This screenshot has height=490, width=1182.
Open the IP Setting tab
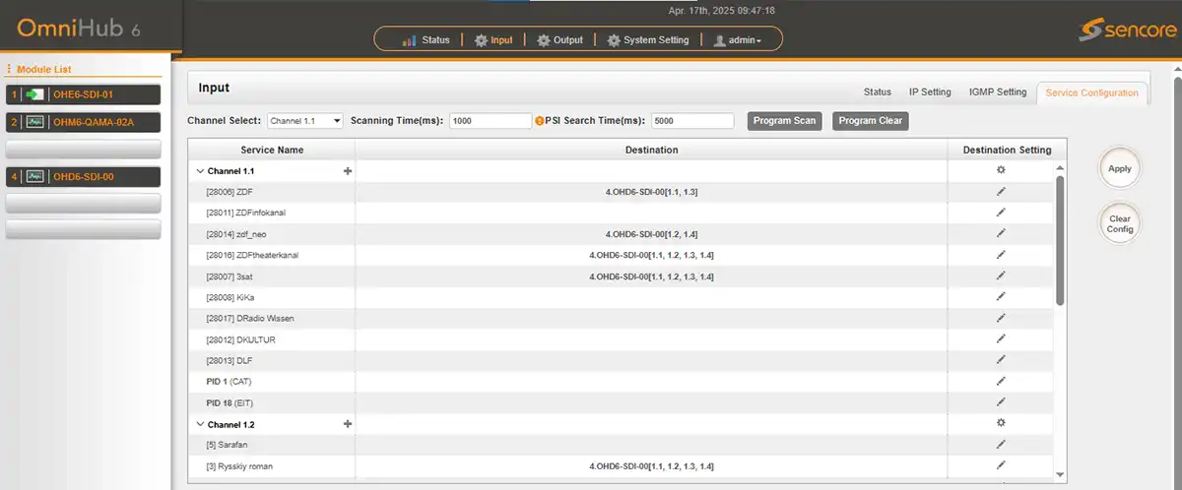click(x=930, y=92)
